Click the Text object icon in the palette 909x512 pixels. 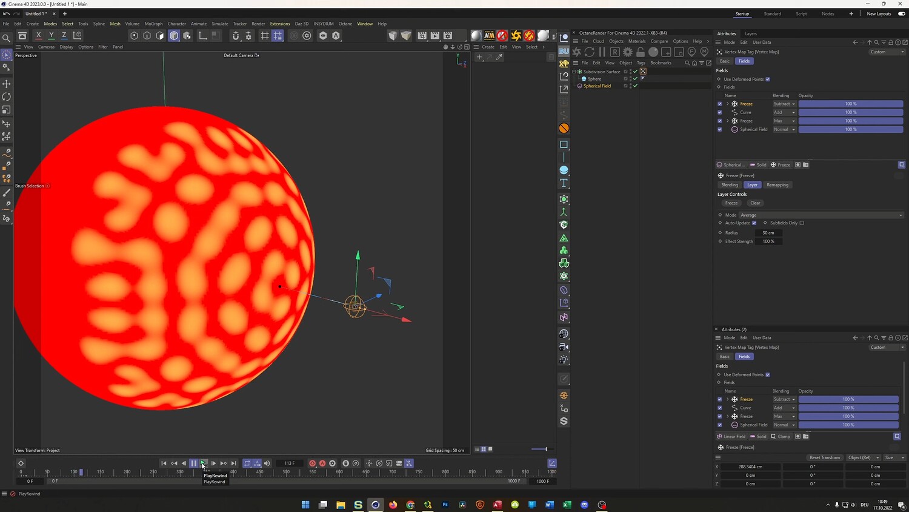click(564, 183)
